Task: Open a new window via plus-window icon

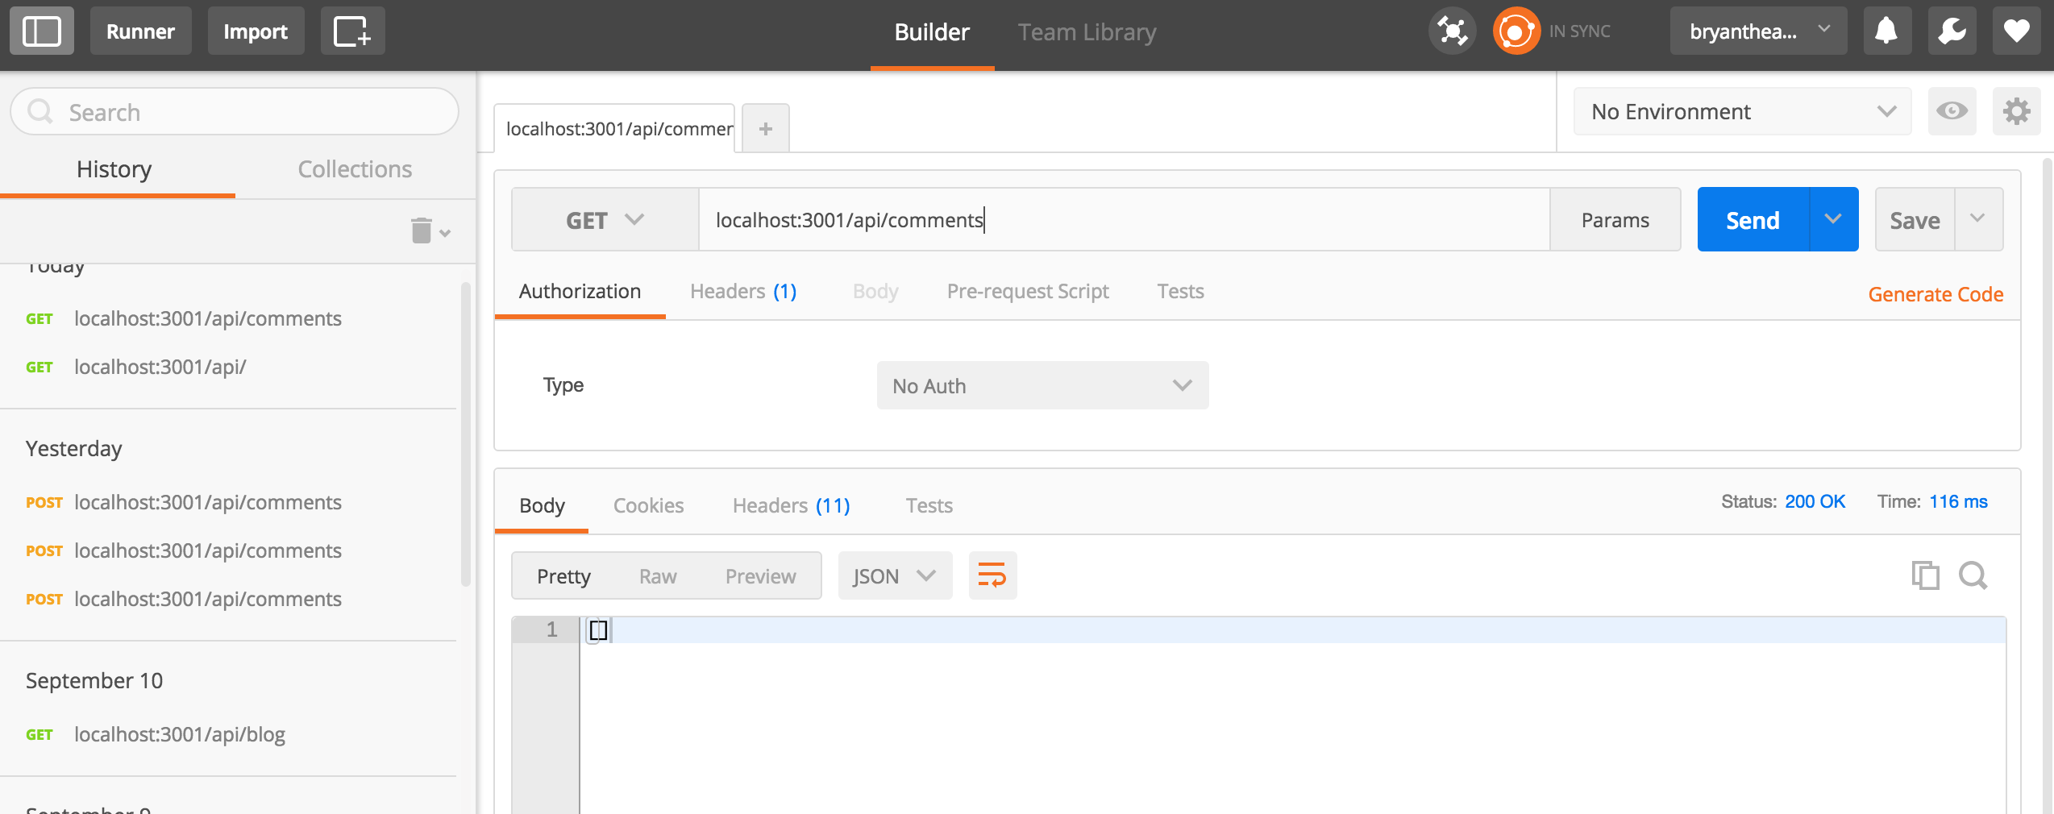Action: [x=352, y=31]
